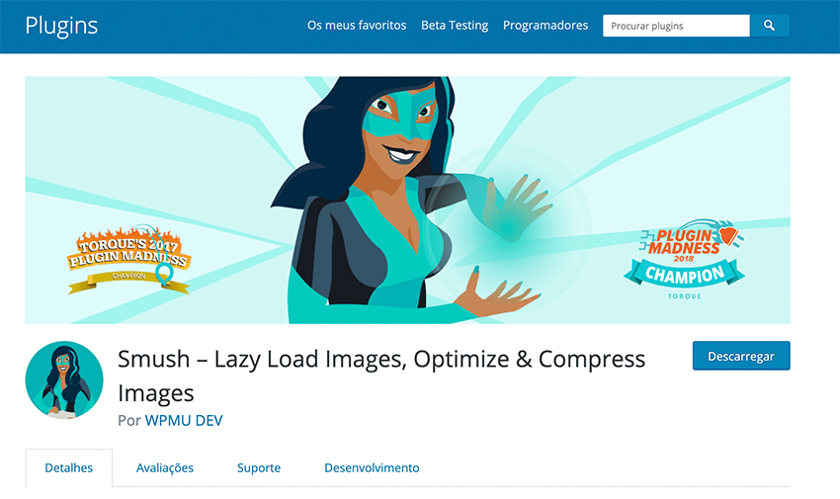Viewport: 840px width, 499px height.
Task: Switch to the Desenvolvimento tab
Action: (x=372, y=467)
